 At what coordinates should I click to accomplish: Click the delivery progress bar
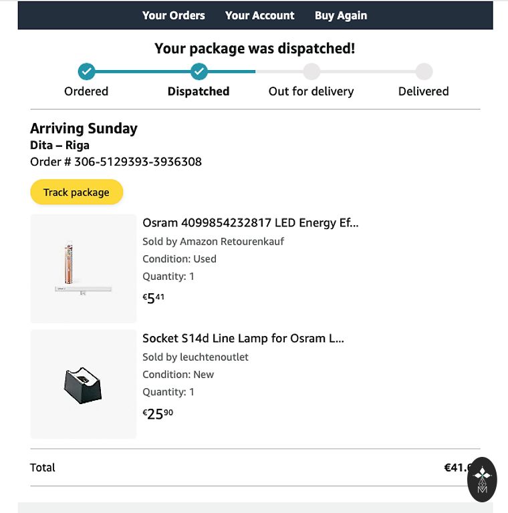point(254,71)
